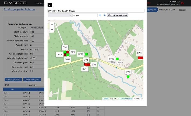Open the empty dropdown next to nazwa field
The width and height of the screenshot is (191, 116).
pyautogui.click(x=60, y=15)
